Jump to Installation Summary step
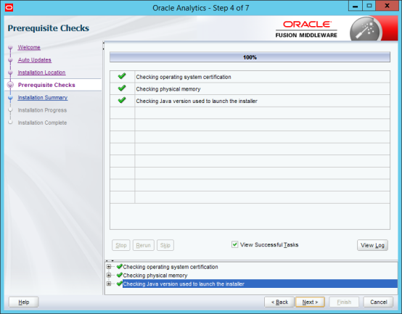This screenshot has height=314, width=402. tap(43, 98)
